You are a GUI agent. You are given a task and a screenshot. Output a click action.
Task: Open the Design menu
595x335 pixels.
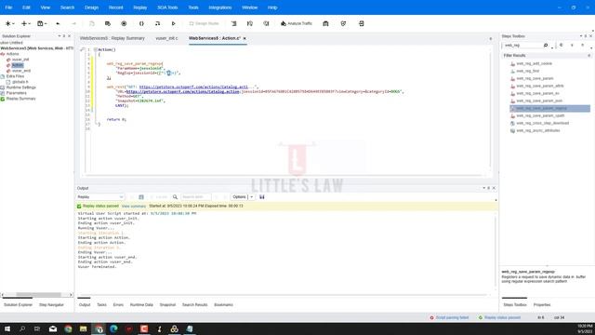pos(91,7)
